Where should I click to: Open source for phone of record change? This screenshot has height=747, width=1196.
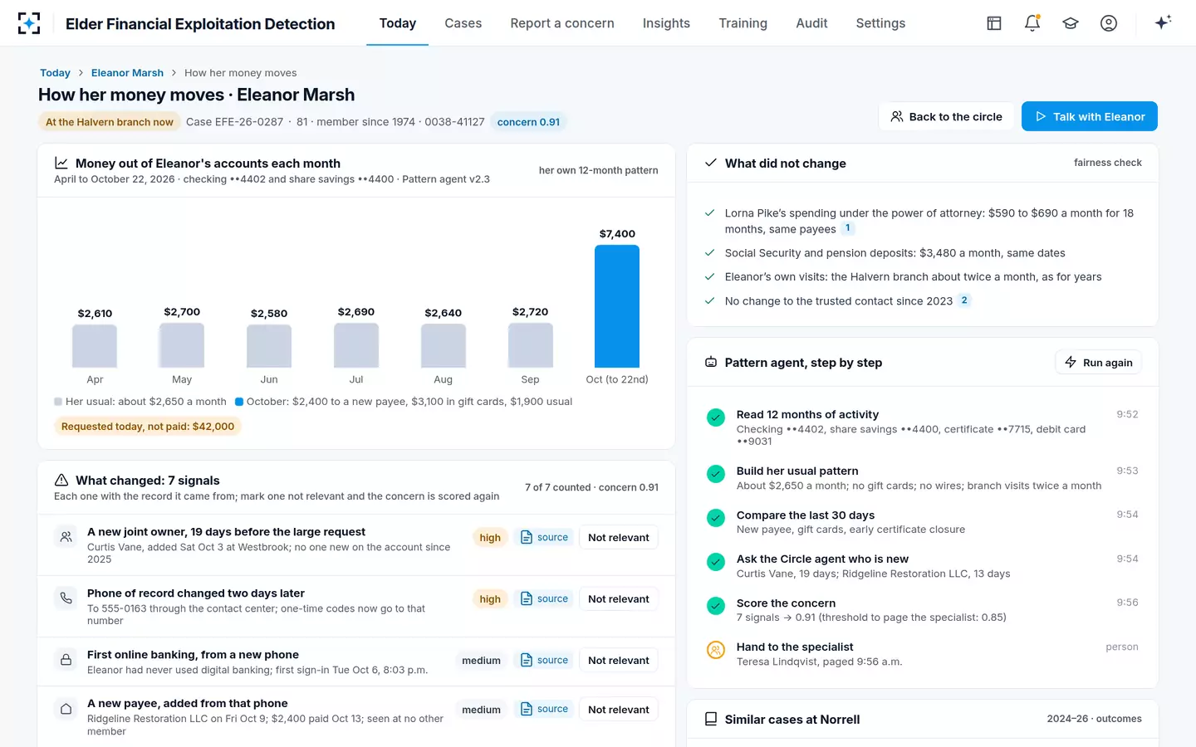coord(544,599)
